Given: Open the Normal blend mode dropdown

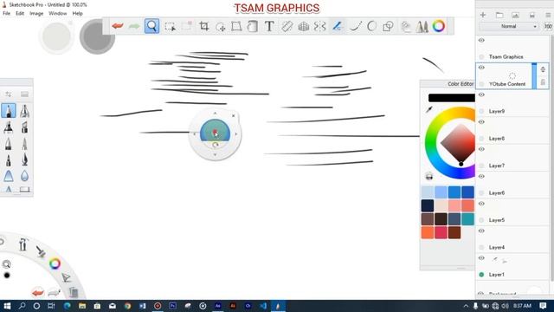Looking at the screenshot, I should click(x=509, y=27).
